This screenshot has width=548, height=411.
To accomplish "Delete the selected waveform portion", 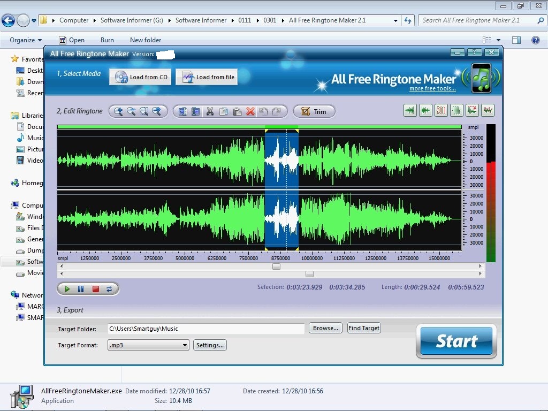I will click(250, 111).
